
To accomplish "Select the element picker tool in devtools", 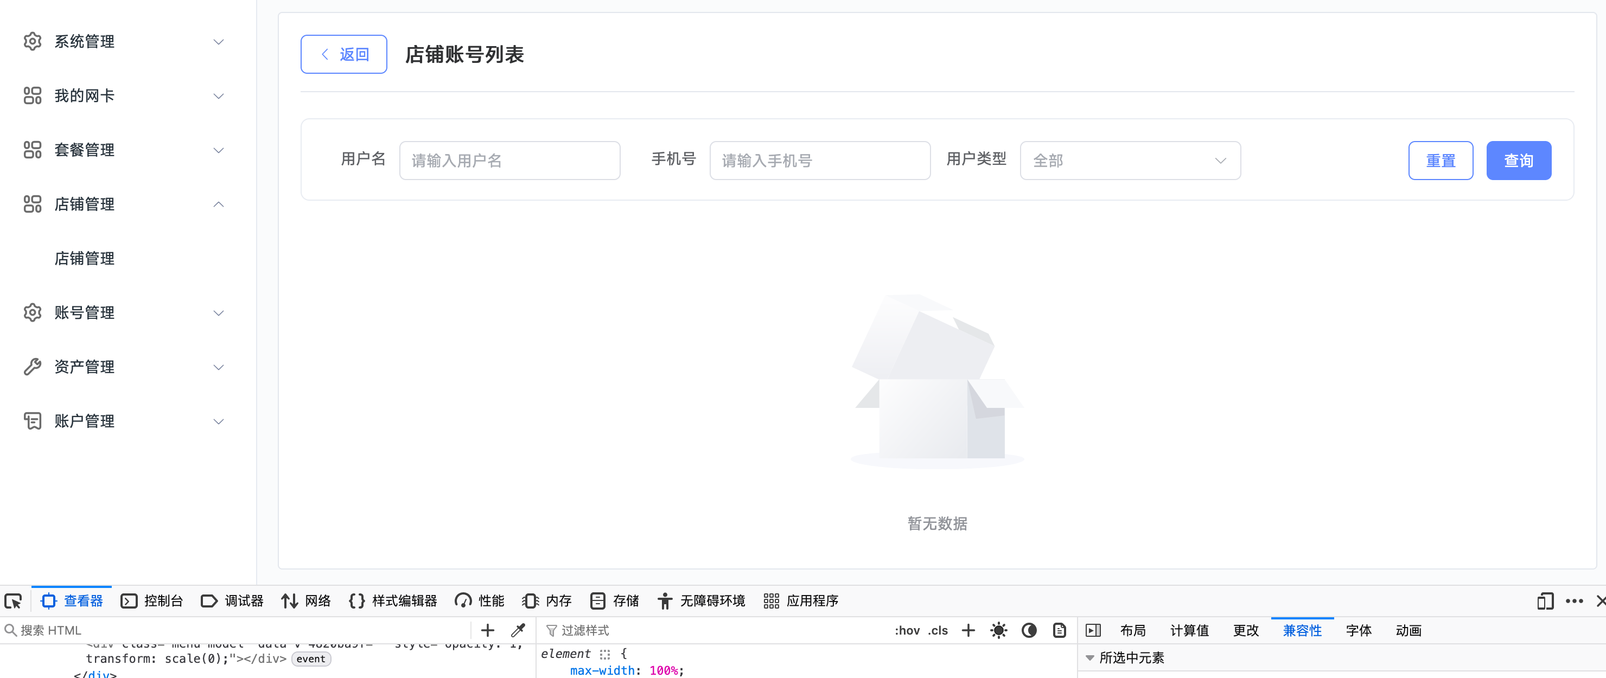I will (13, 601).
